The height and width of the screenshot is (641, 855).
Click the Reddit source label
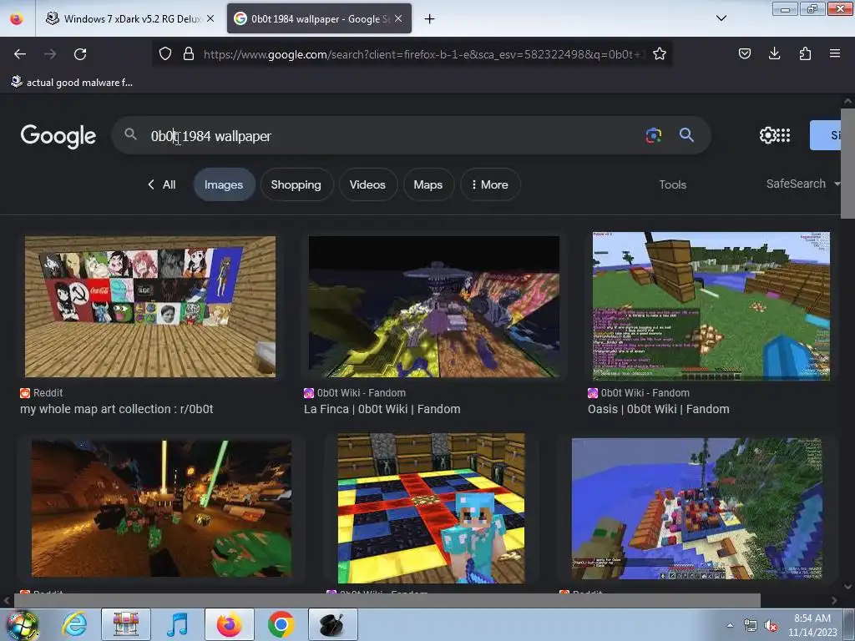42,392
